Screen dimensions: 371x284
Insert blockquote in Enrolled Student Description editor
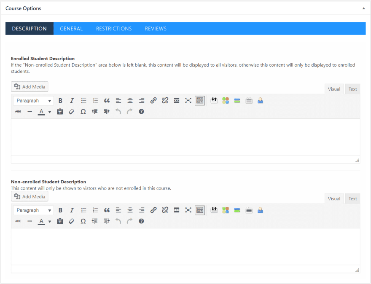coord(107,101)
